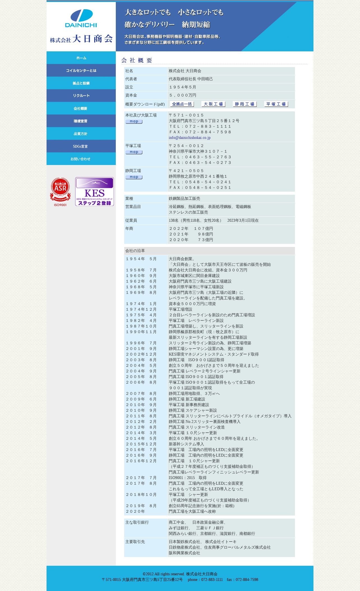The height and width of the screenshot is (591, 360).
Task: Click the Shizuoka TEL ０５４８－５４－０２４１
Action: 200,182
